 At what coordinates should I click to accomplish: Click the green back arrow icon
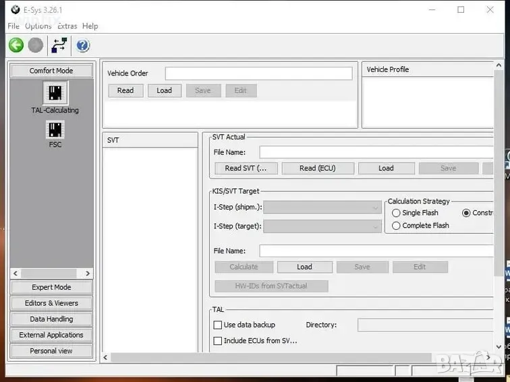pos(16,45)
